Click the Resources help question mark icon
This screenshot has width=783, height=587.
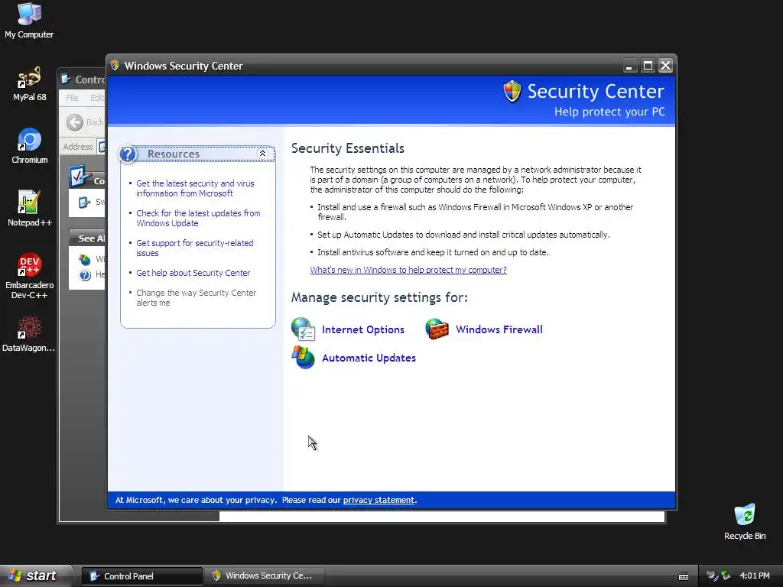128,154
